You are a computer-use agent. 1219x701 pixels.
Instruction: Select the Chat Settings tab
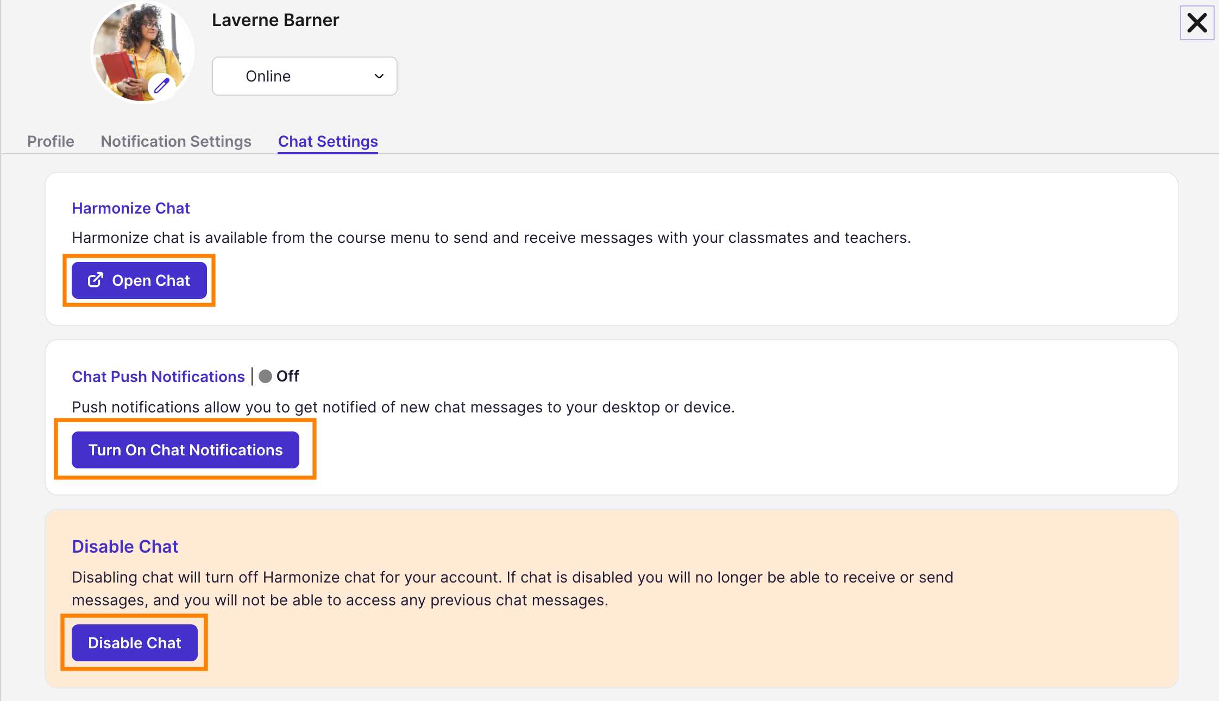(328, 141)
